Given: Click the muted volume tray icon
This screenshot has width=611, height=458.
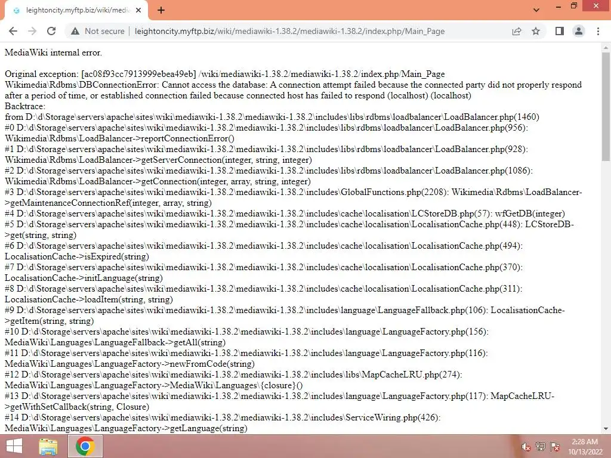Looking at the screenshot, I should coord(526,447).
